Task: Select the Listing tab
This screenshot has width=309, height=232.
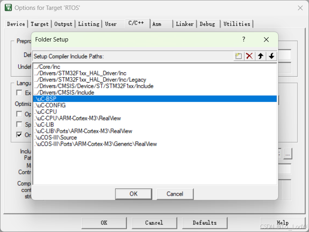Action: [x=89, y=24]
